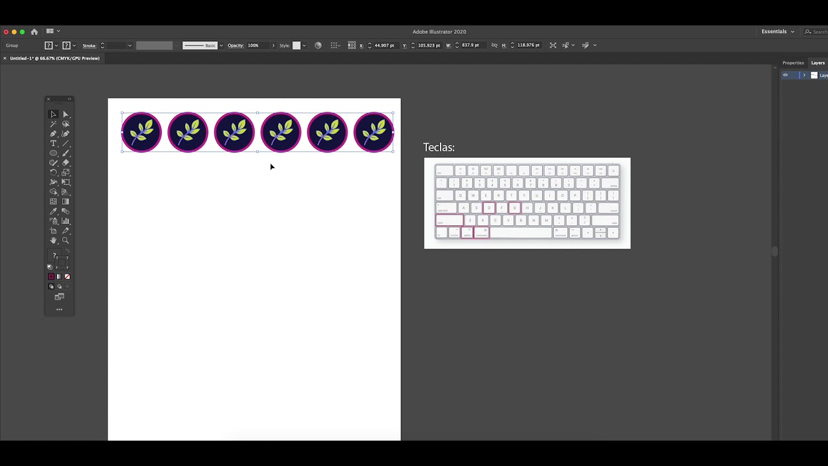
Task: Select the Untitled-1 document tab
Action: [55, 58]
